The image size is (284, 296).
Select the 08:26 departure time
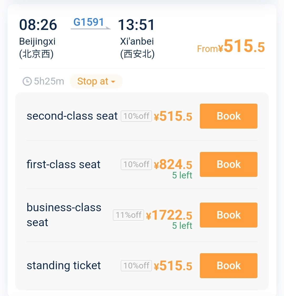coord(38,25)
